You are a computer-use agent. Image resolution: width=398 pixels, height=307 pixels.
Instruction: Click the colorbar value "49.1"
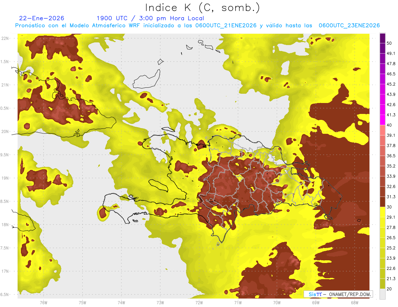391,53
